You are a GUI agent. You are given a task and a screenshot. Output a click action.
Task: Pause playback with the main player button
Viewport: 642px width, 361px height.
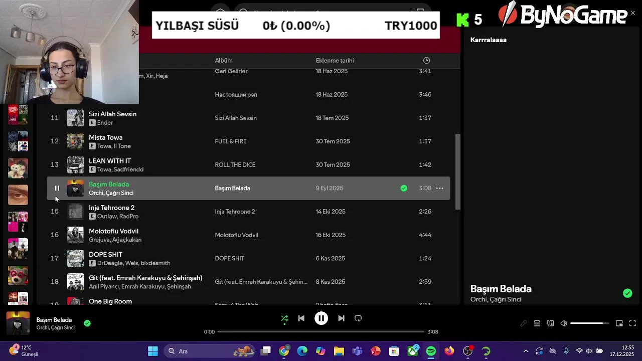click(x=321, y=318)
